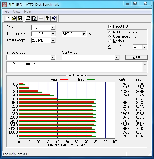Image resolution: width=154 pixels, height=159 pixels.
Task: Click the red Write legend swatch
Action: [64, 79]
